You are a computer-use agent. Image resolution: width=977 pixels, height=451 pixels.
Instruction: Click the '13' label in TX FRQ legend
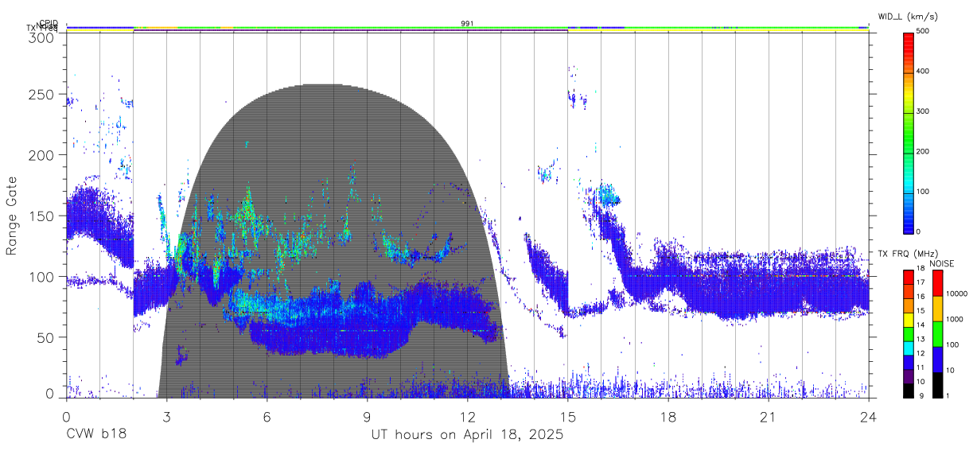click(921, 340)
